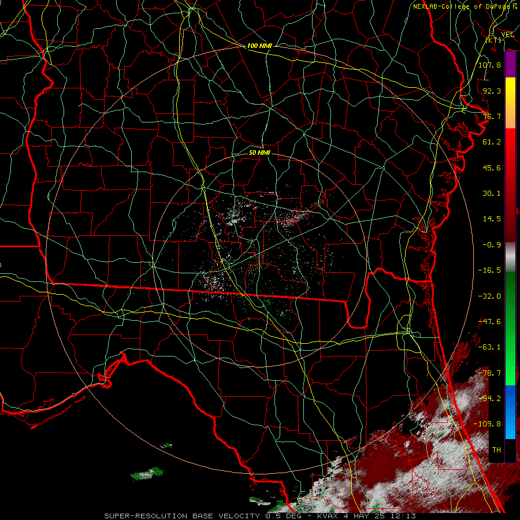Click the -63.1 value on velocity scale
The height and width of the screenshot is (520, 520).
click(x=489, y=347)
